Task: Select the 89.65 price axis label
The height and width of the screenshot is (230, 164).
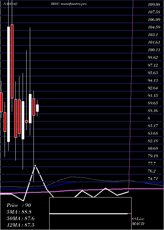Action: 153,103
